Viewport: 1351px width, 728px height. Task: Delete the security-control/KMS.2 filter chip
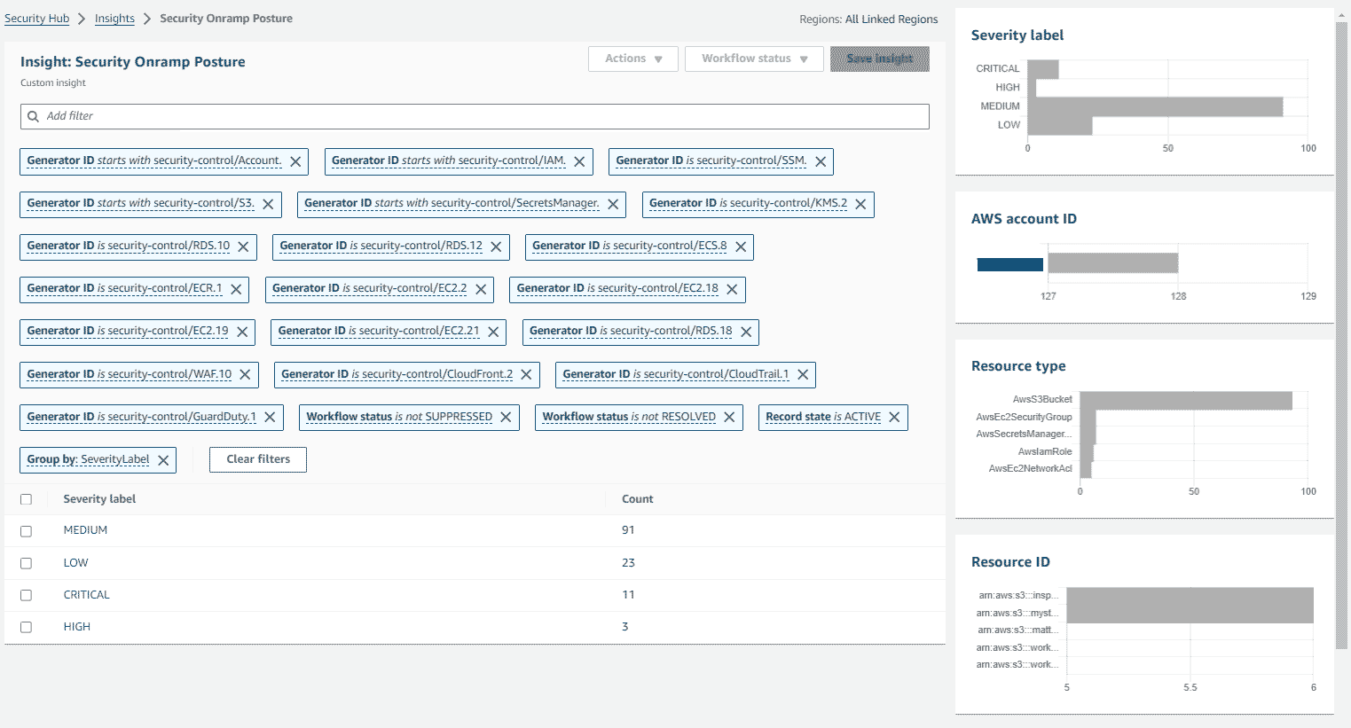tap(860, 204)
